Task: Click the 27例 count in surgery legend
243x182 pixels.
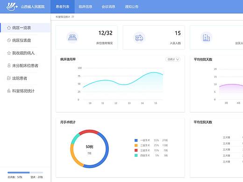Action: point(165,140)
